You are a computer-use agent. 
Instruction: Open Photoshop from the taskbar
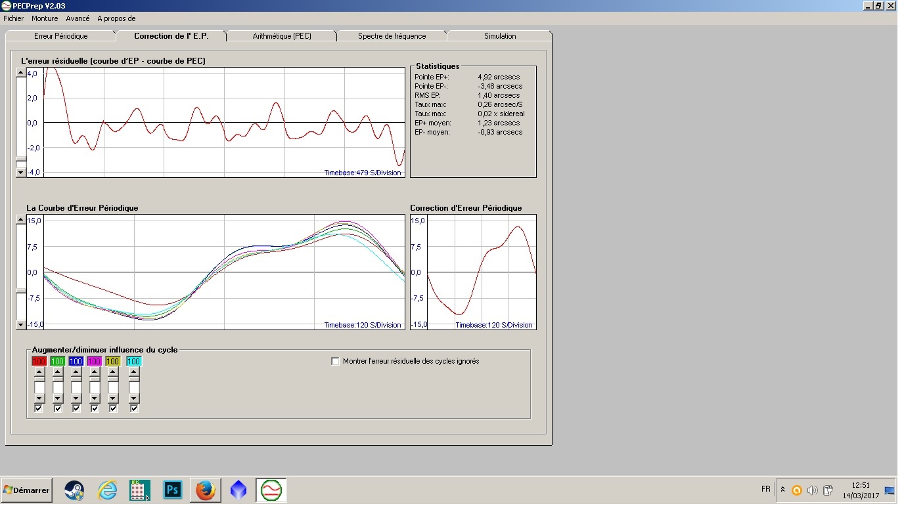click(x=173, y=490)
